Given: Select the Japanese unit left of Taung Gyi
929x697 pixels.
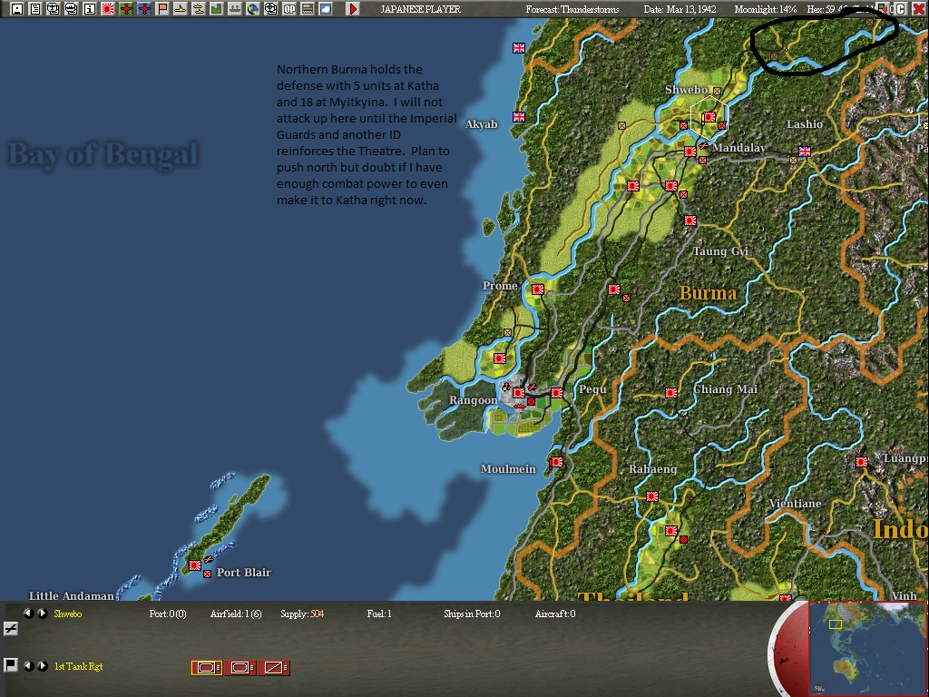Looking at the screenshot, I should pos(689,221).
